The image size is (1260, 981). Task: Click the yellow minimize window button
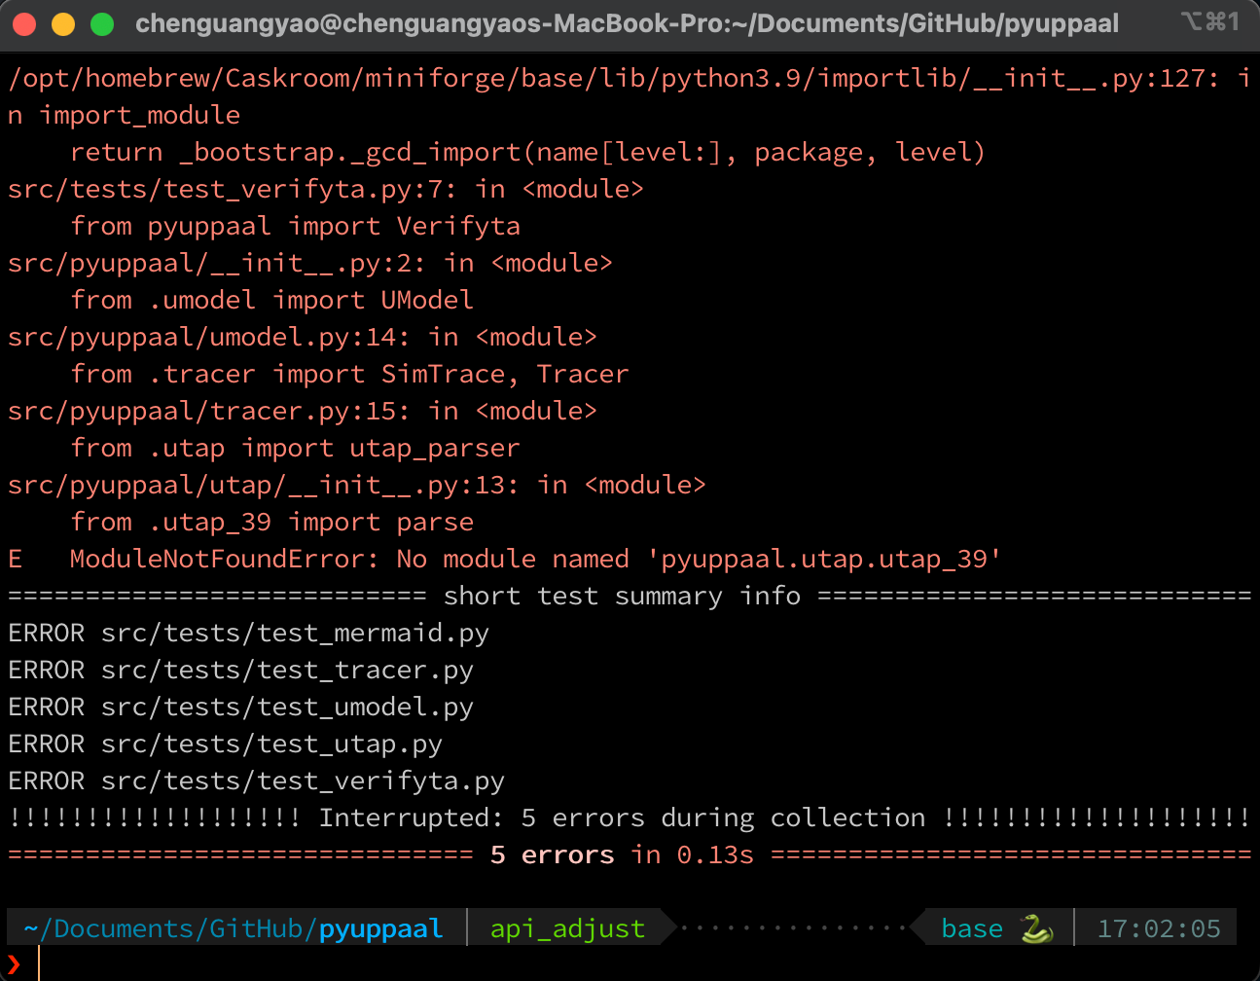click(63, 24)
